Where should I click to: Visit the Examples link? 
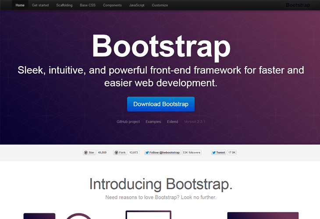[153, 122]
